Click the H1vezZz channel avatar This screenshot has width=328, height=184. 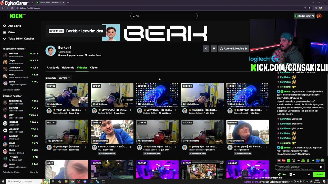(5, 158)
